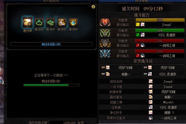Select the auction item marked 进行中
The height and width of the screenshot is (124, 186).
pos(27,22)
